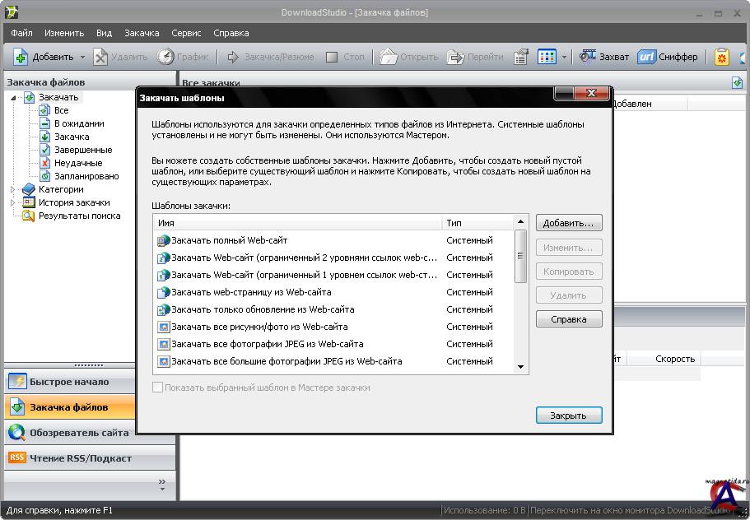This screenshot has width=750, height=520.
Task: Click template list scrollbar down arrow
Action: coord(520,367)
